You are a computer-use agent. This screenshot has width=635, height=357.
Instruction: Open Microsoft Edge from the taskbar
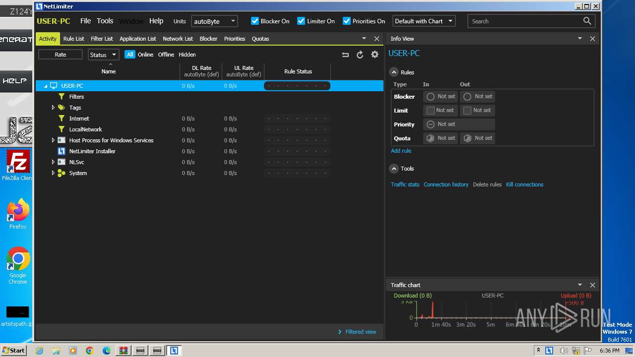107,351
